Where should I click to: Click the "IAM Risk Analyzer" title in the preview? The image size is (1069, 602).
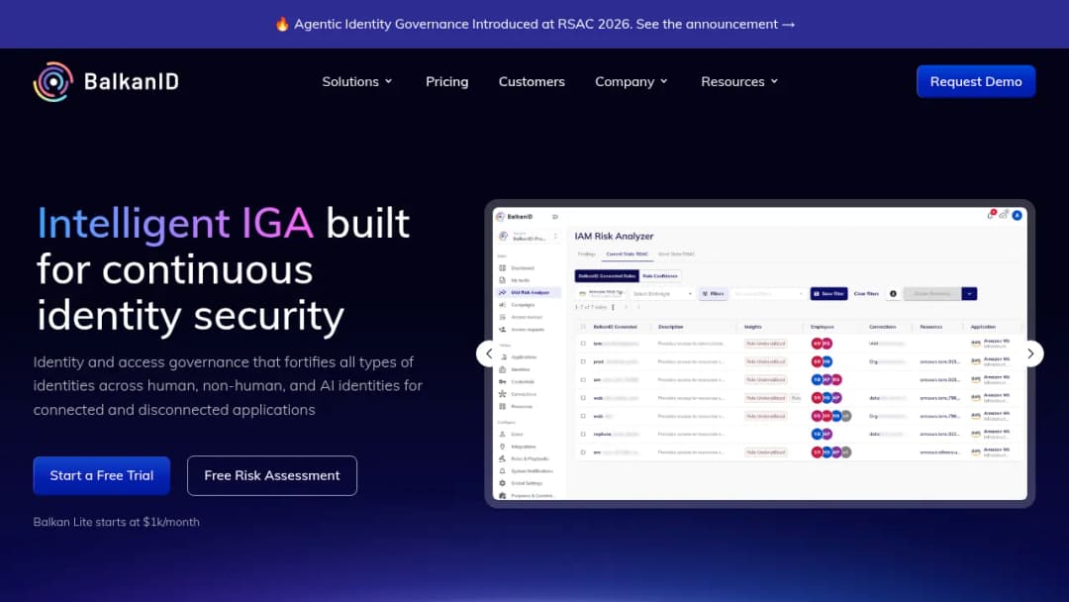614,236
